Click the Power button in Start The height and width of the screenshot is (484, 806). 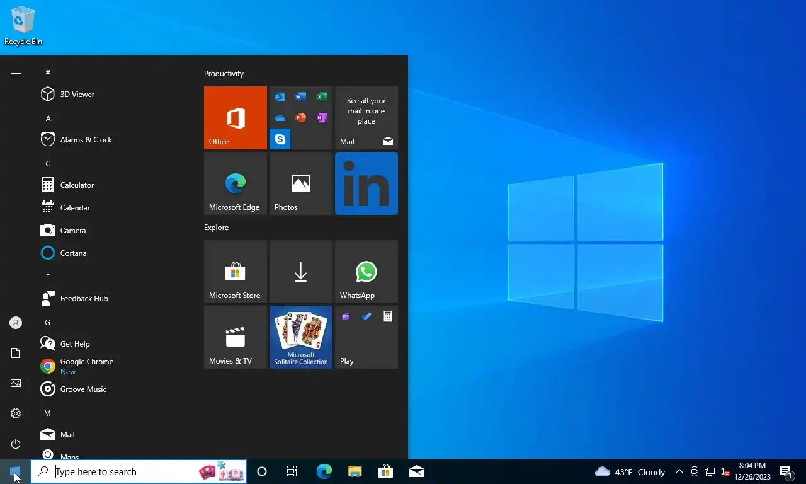click(x=16, y=444)
